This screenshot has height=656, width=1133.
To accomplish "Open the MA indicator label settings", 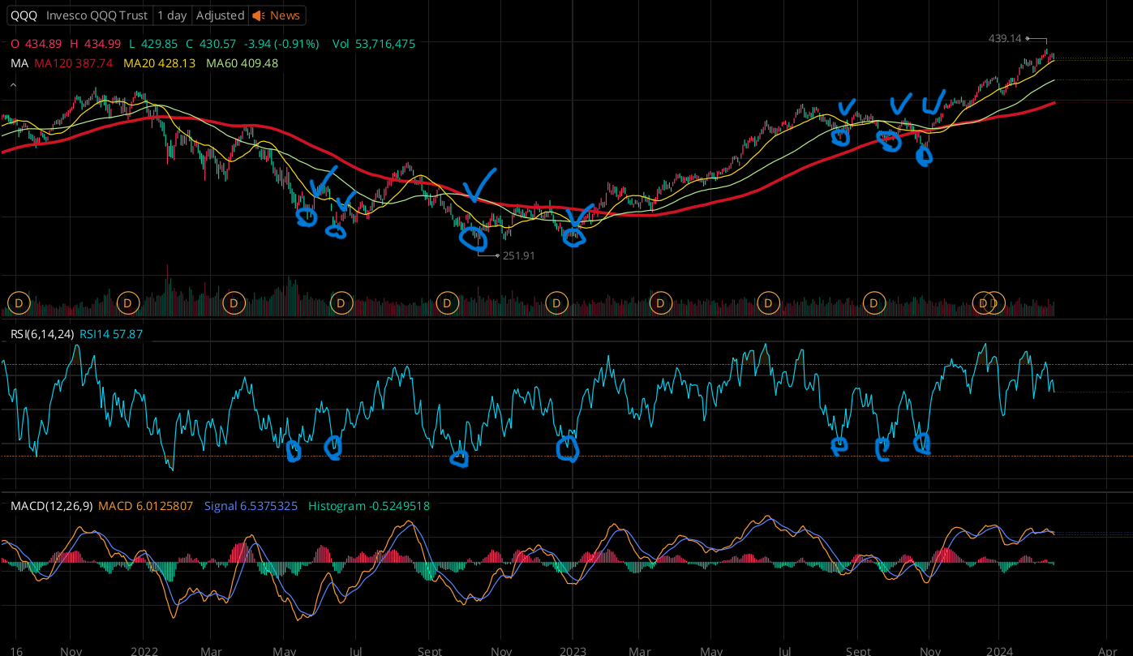I will tap(19, 63).
